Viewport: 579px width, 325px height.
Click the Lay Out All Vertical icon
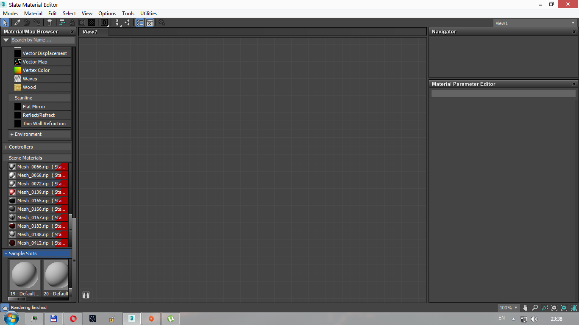[x=118, y=23]
